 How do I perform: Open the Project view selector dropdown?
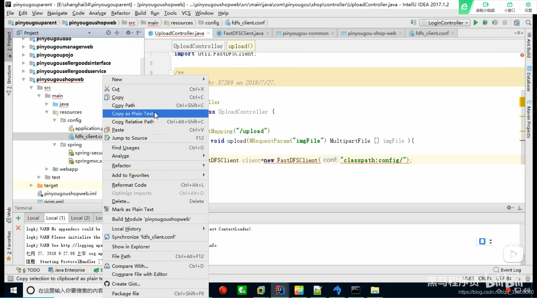(x=89, y=33)
